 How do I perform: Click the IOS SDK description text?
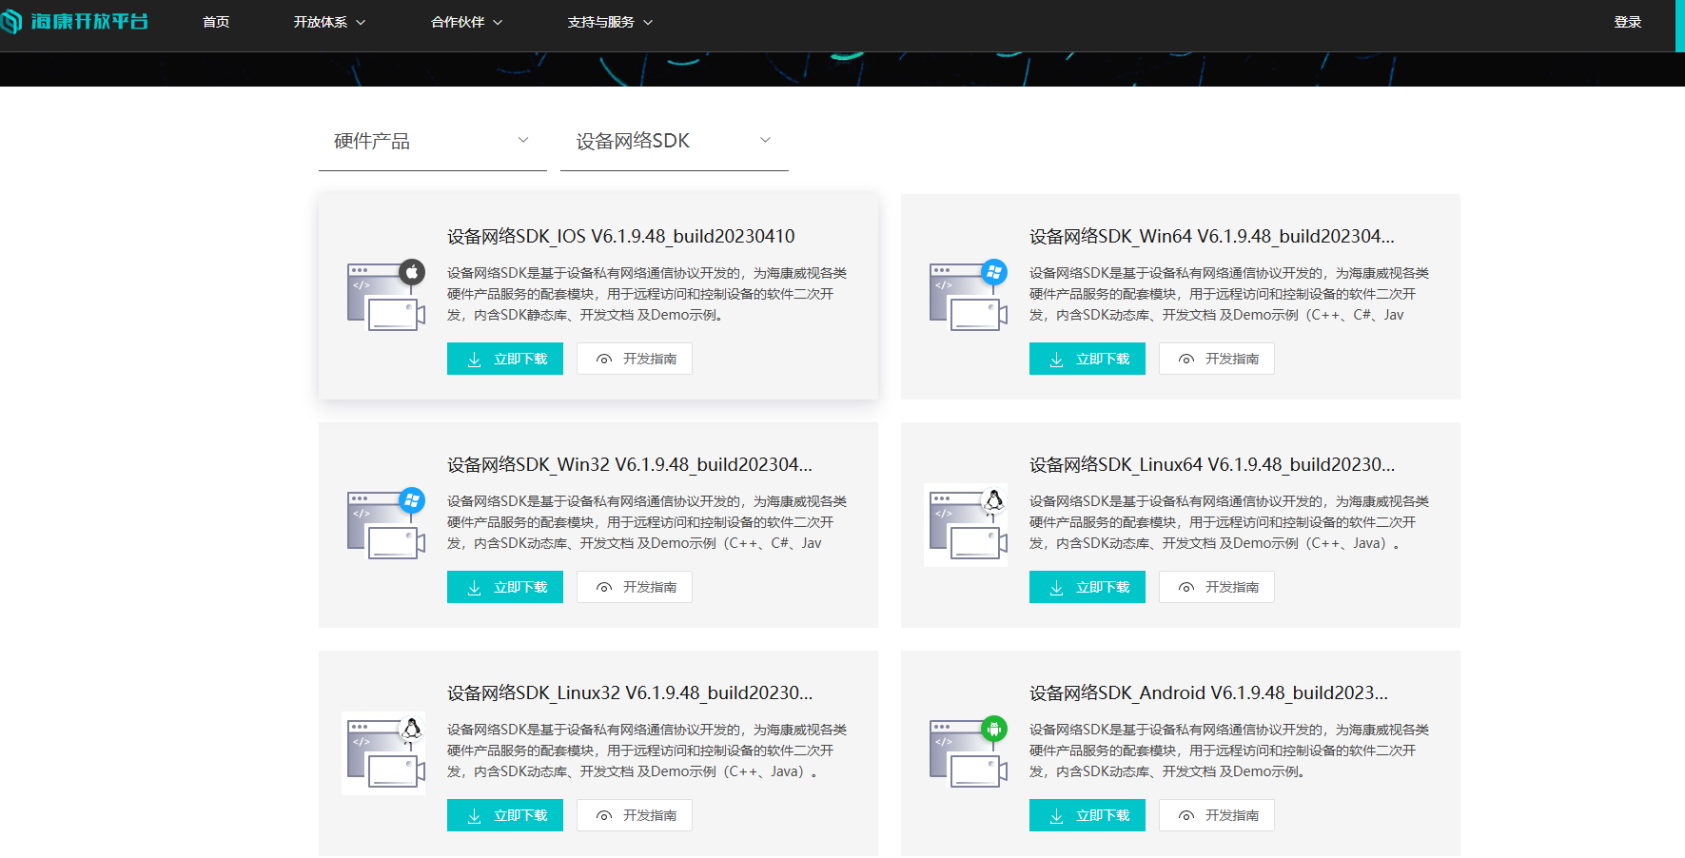coord(647,294)
